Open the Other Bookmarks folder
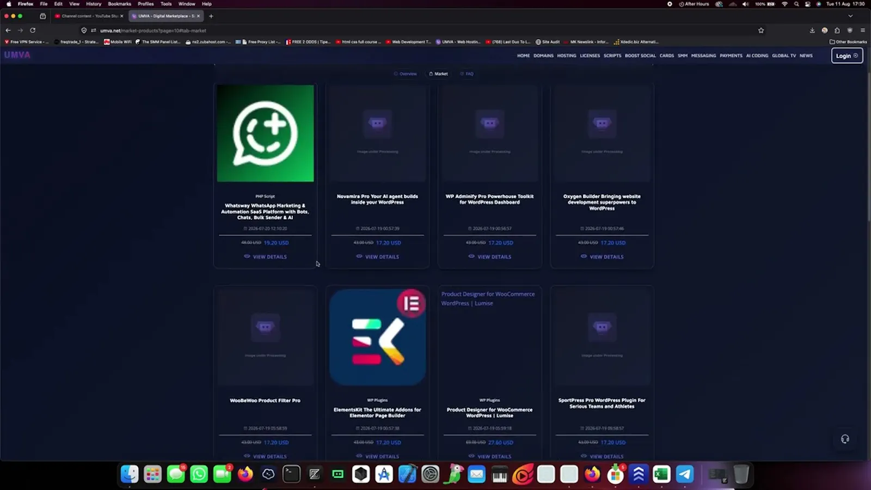Image resolution: width=871 pixels, height=490 pixels. tap(848, 42)
